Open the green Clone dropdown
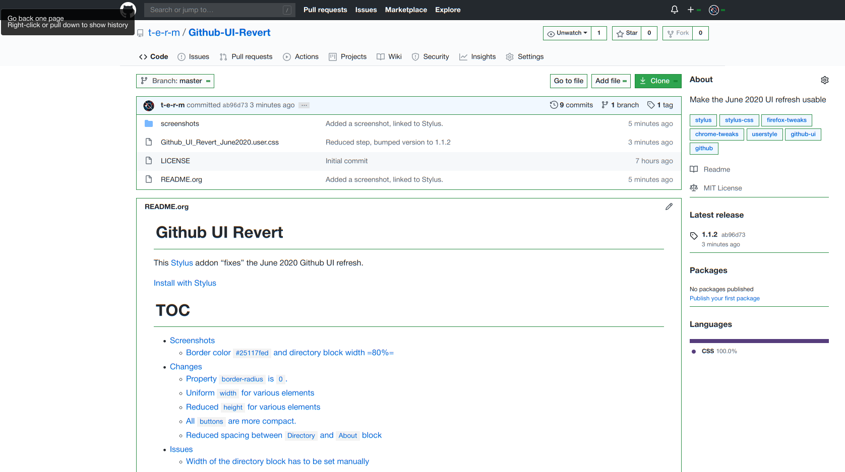845x472 pixels. pyautogui.click(x=658, y=81)
